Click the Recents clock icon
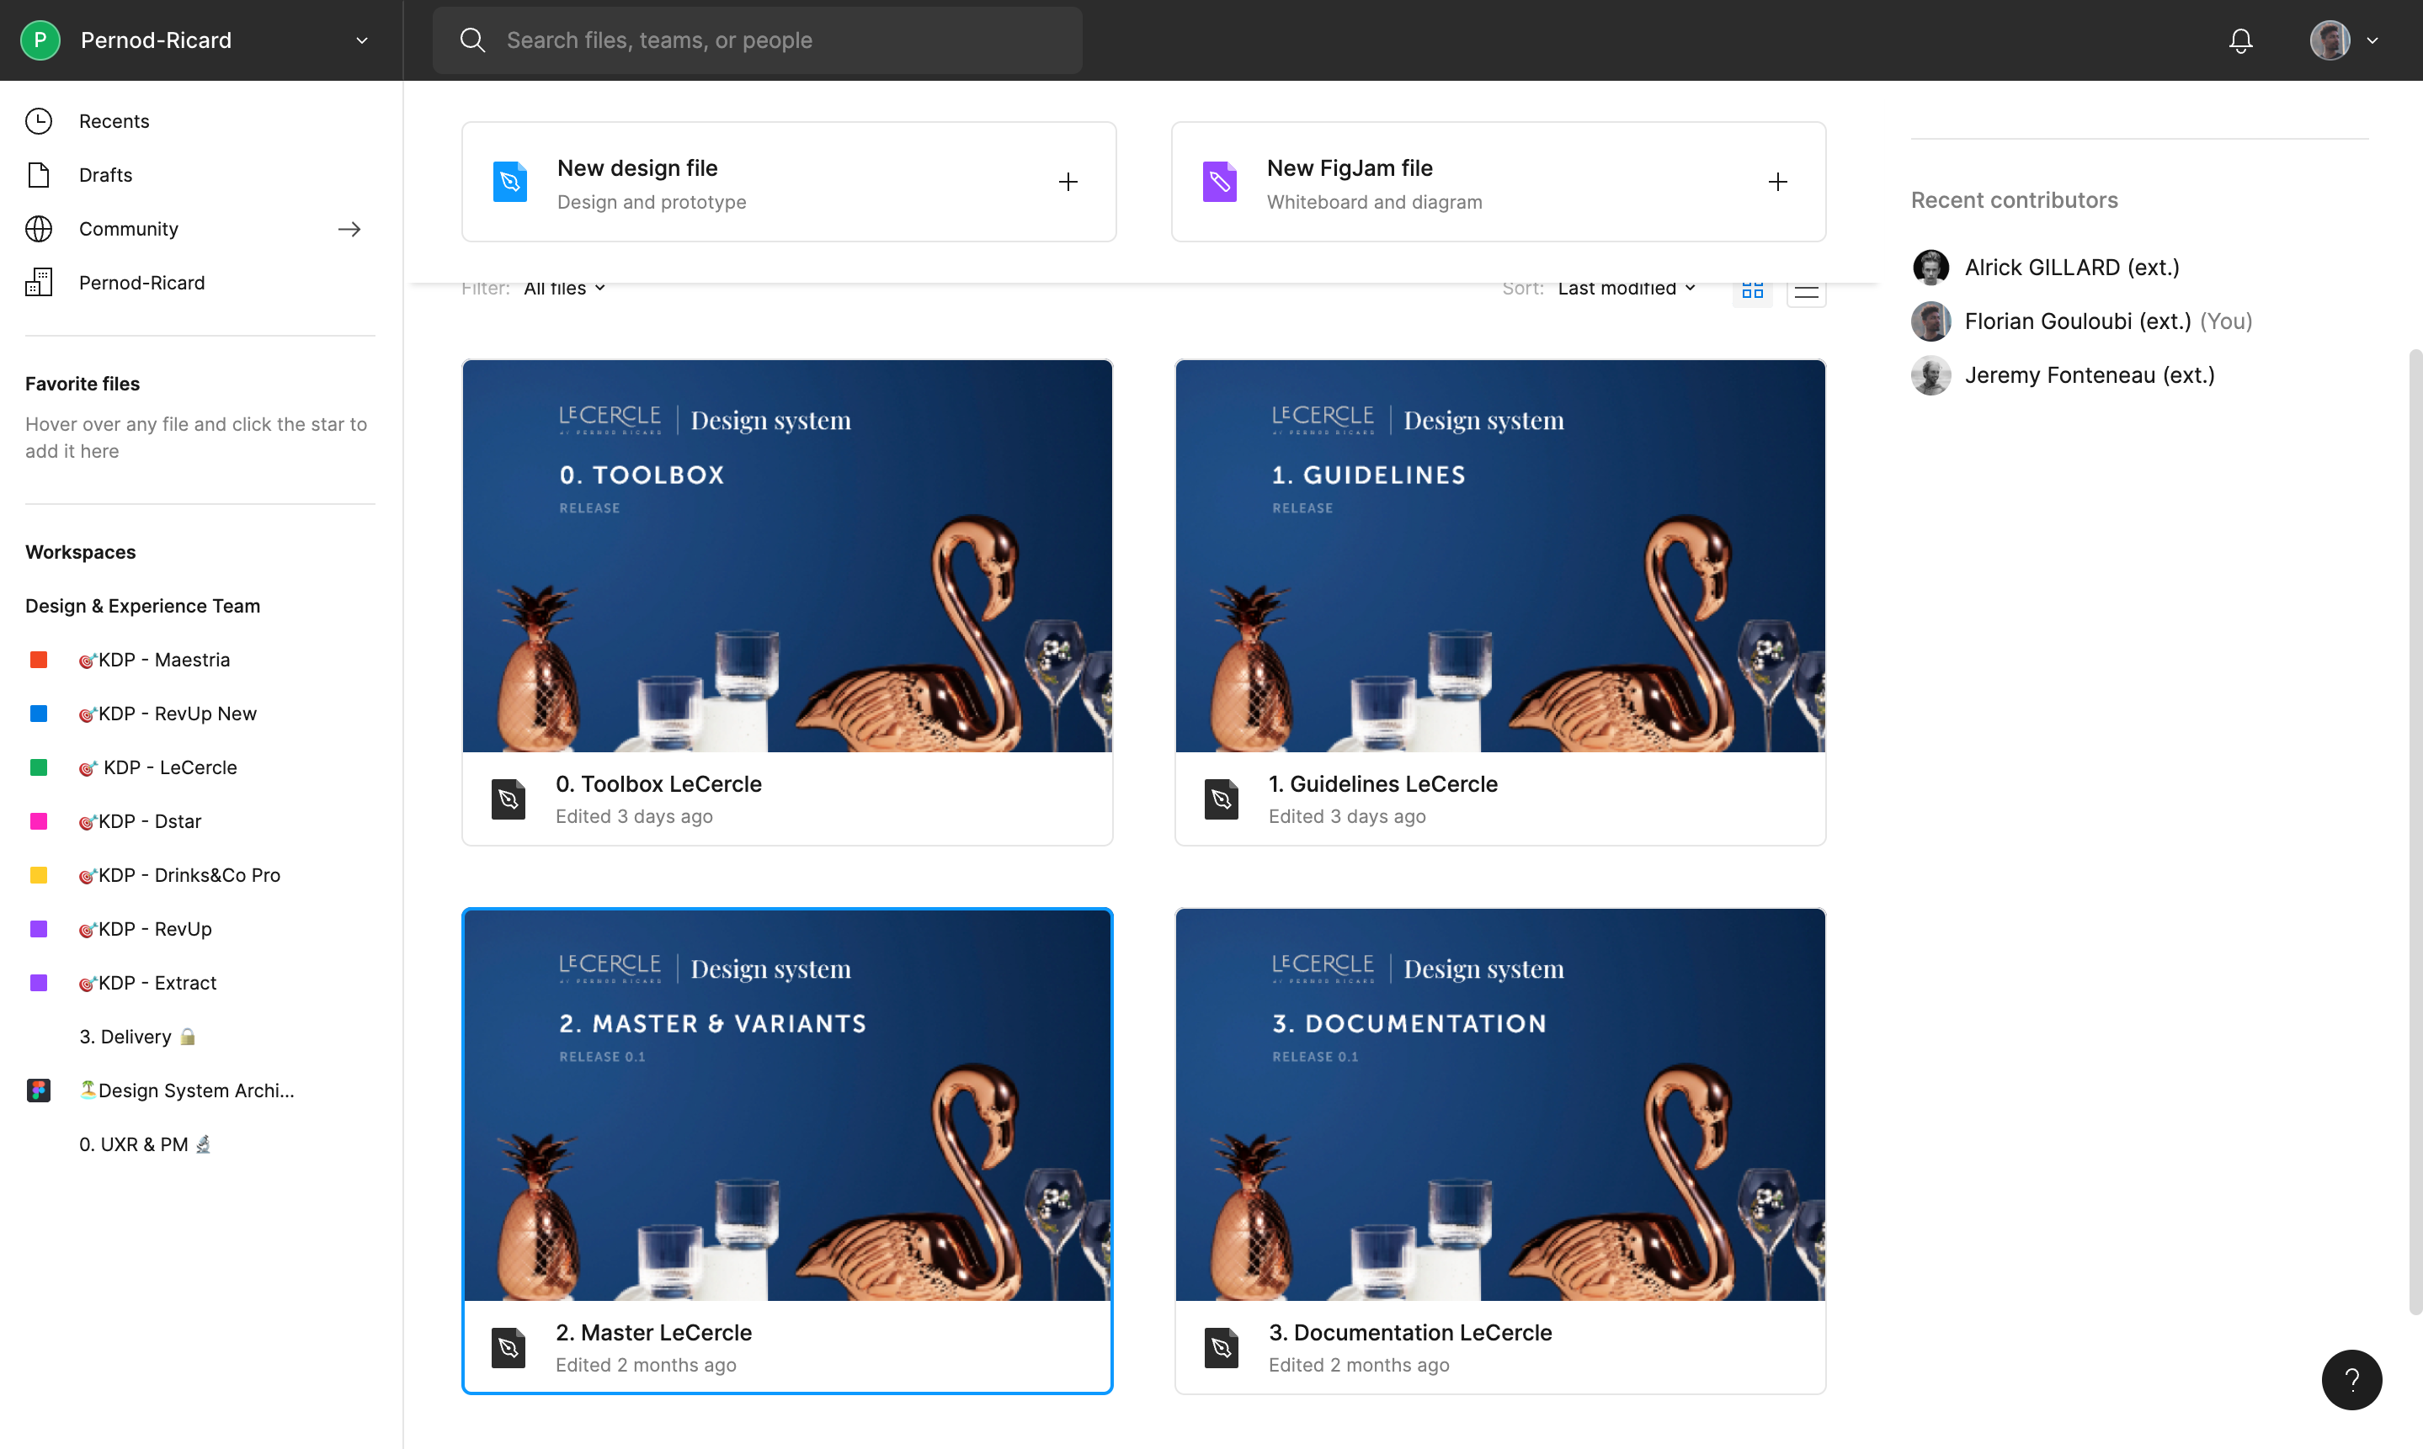 click(39, 121)
